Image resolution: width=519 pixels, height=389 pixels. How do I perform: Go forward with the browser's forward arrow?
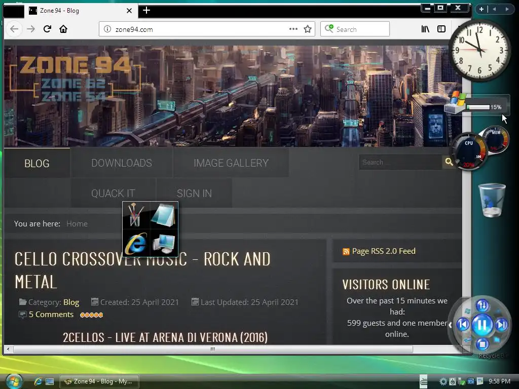coord(31,29)
